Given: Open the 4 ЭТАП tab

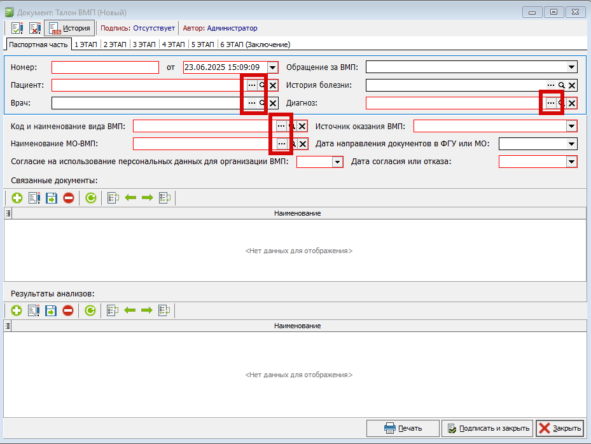Looking at the screenshot, I should (174, 45).
